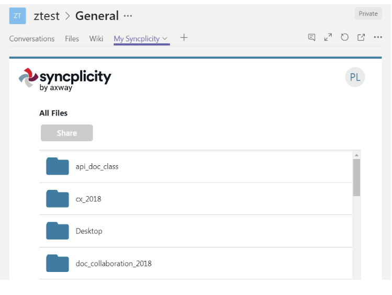Open folder name api_doc_class
This screenshot has height=295, width=392.
click(97, 167)
